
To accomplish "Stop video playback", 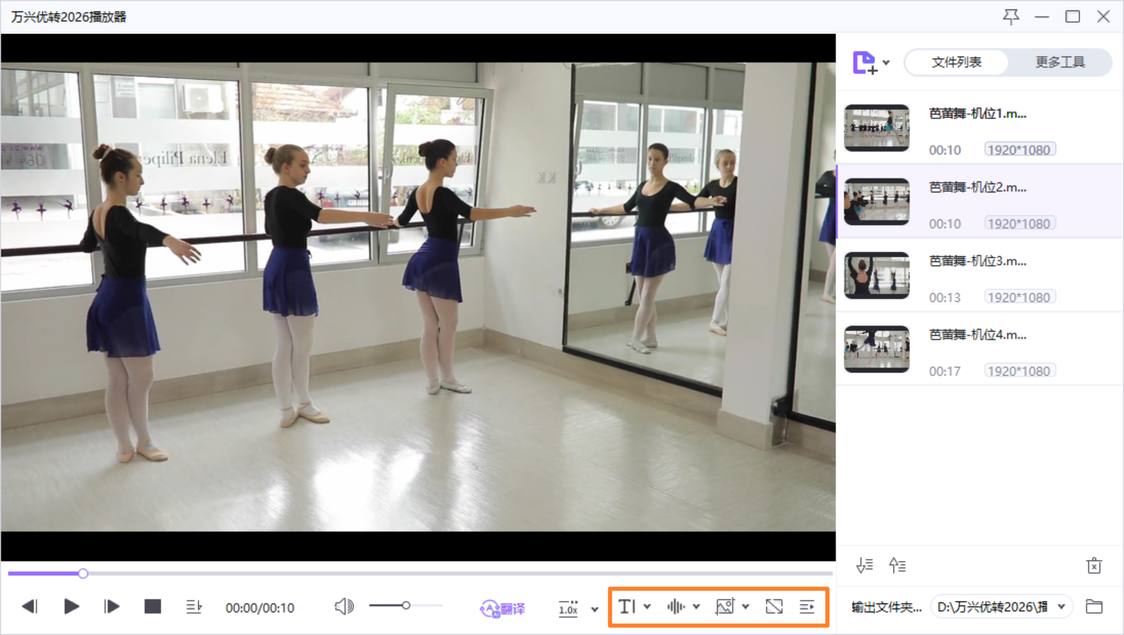I will [152, 606].
